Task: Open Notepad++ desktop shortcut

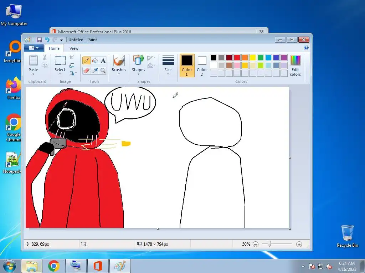Action: [x=13, y=162]
